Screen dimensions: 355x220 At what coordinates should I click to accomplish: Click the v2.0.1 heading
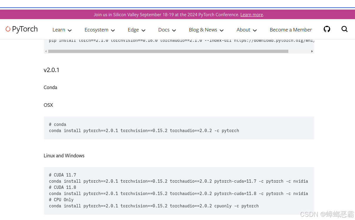(x=51, y=70)
